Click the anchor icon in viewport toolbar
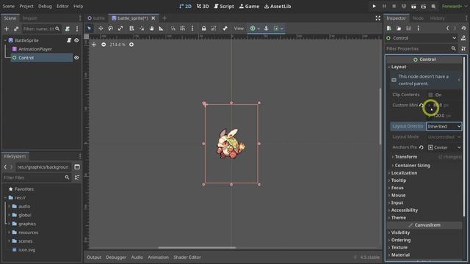Screen dimensions: 470x264 click(266, 29)
